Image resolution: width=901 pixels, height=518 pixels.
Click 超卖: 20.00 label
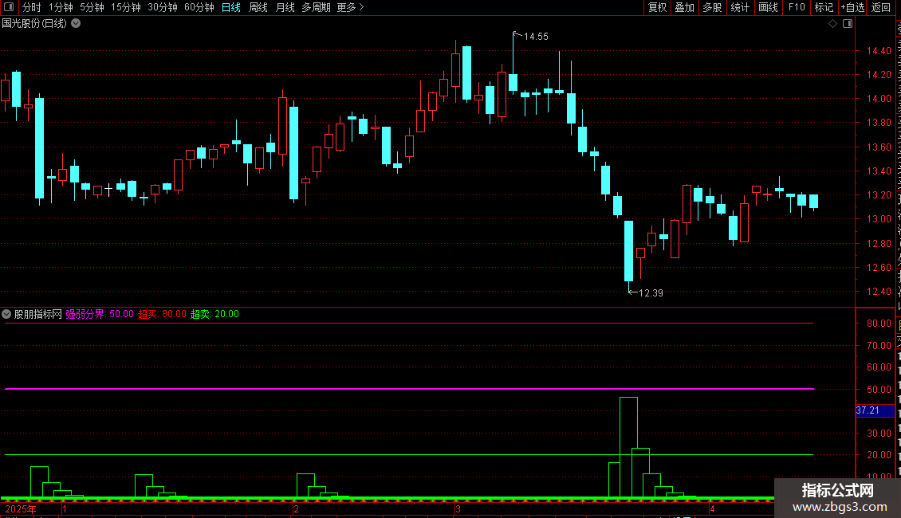click(215, 314)
